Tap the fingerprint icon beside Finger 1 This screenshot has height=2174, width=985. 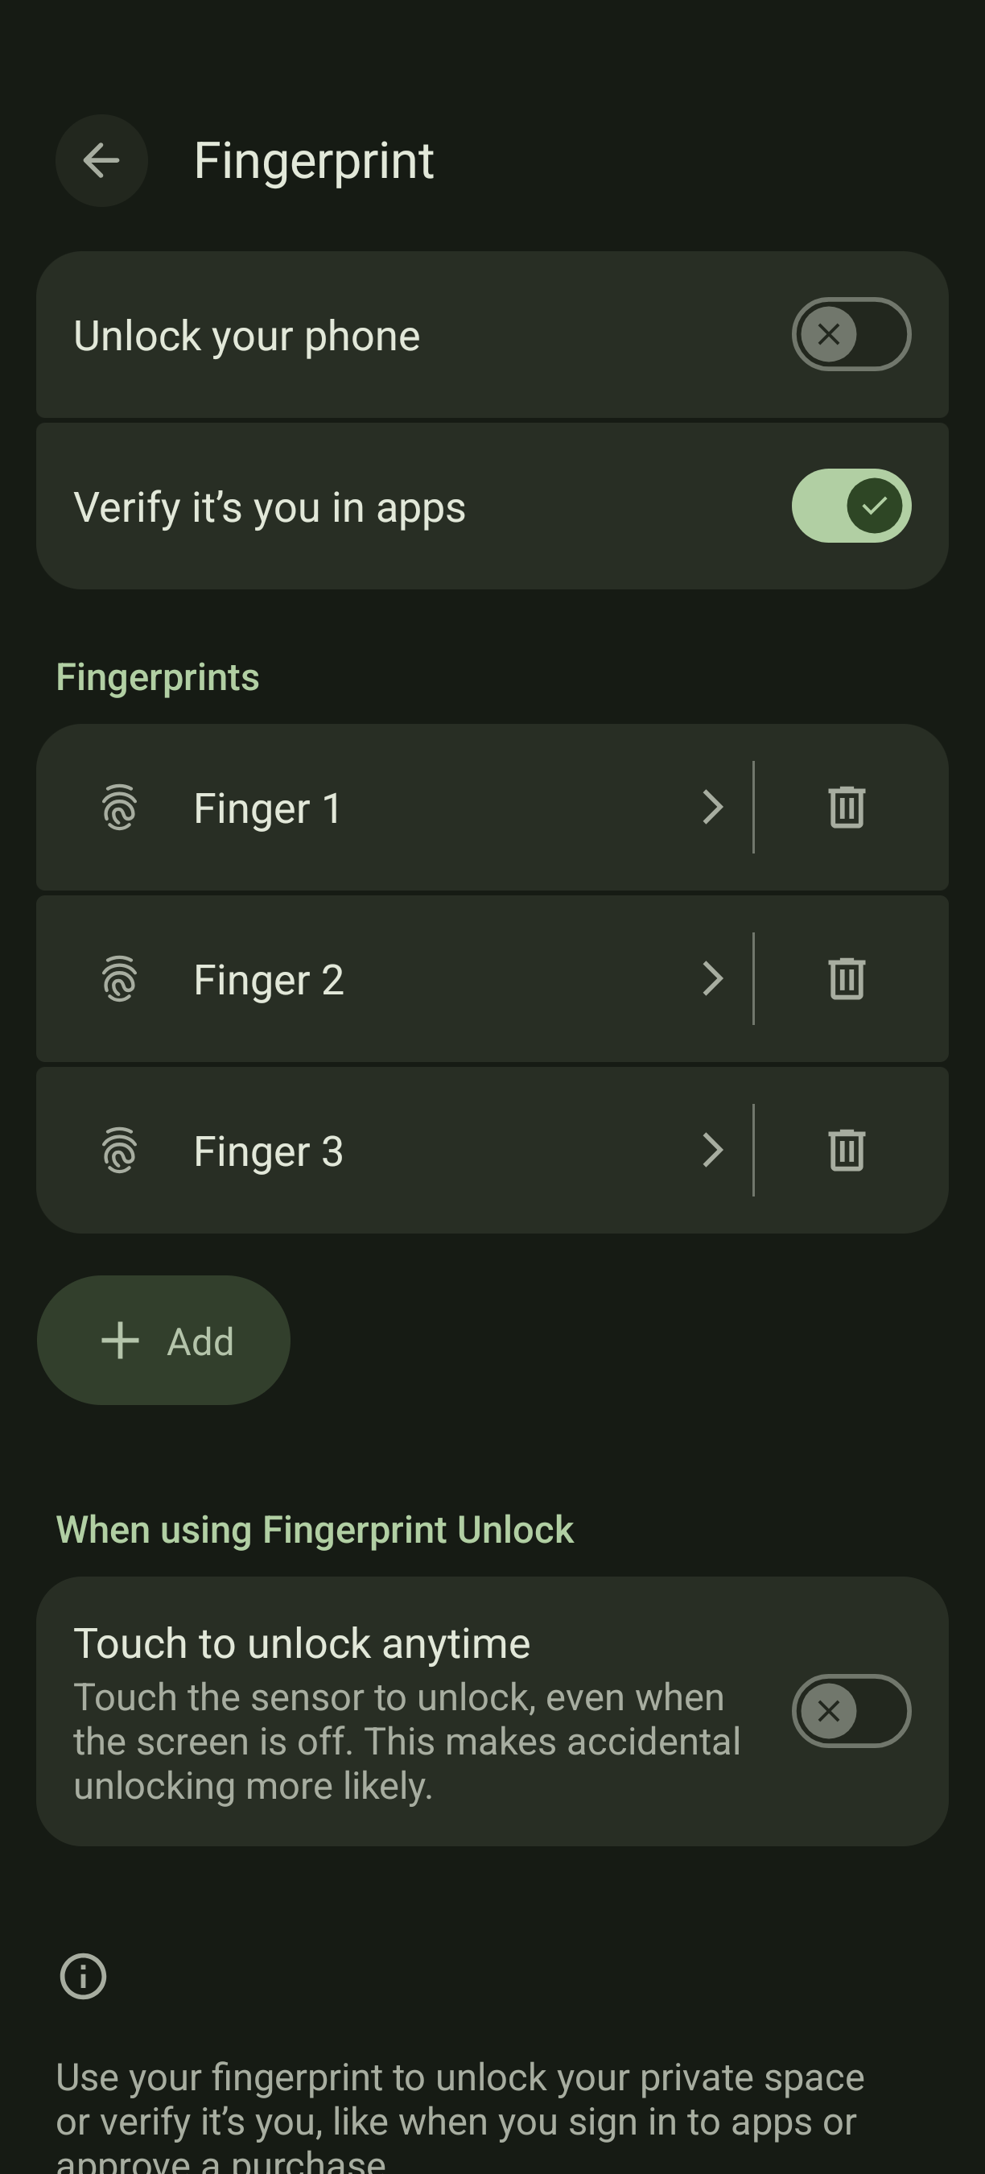click(x=120, y=808)
